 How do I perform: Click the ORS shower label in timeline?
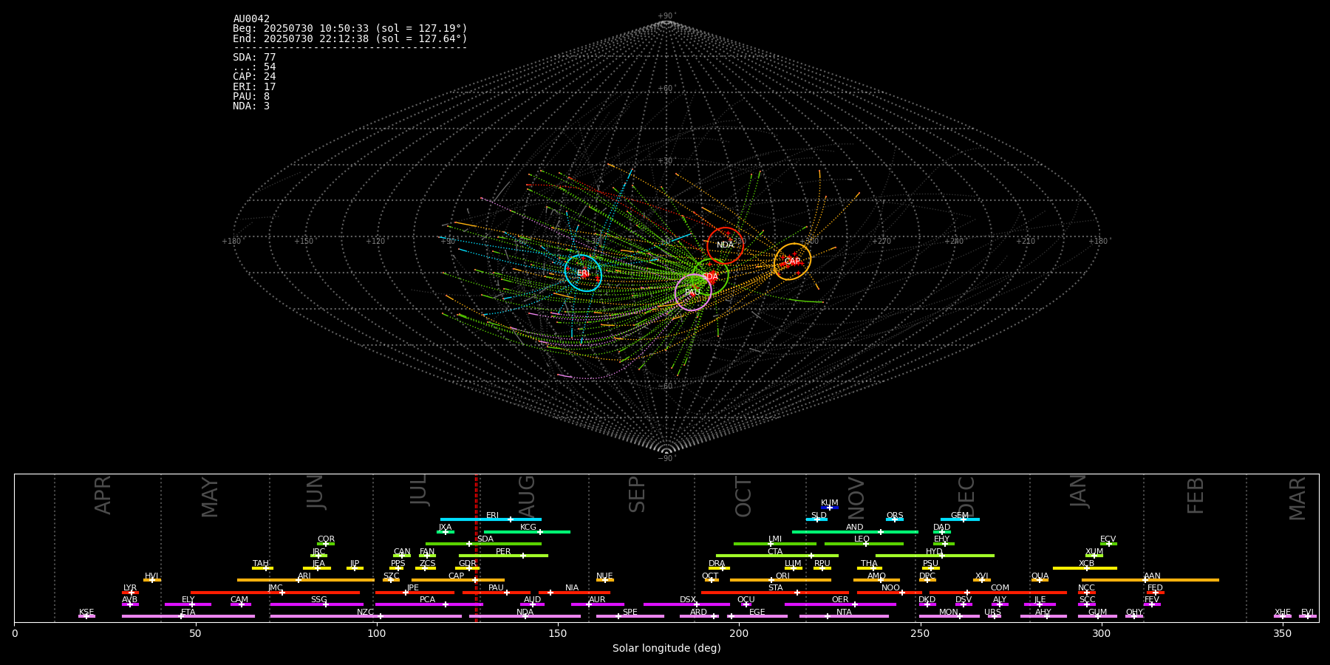tap(894, 515)
